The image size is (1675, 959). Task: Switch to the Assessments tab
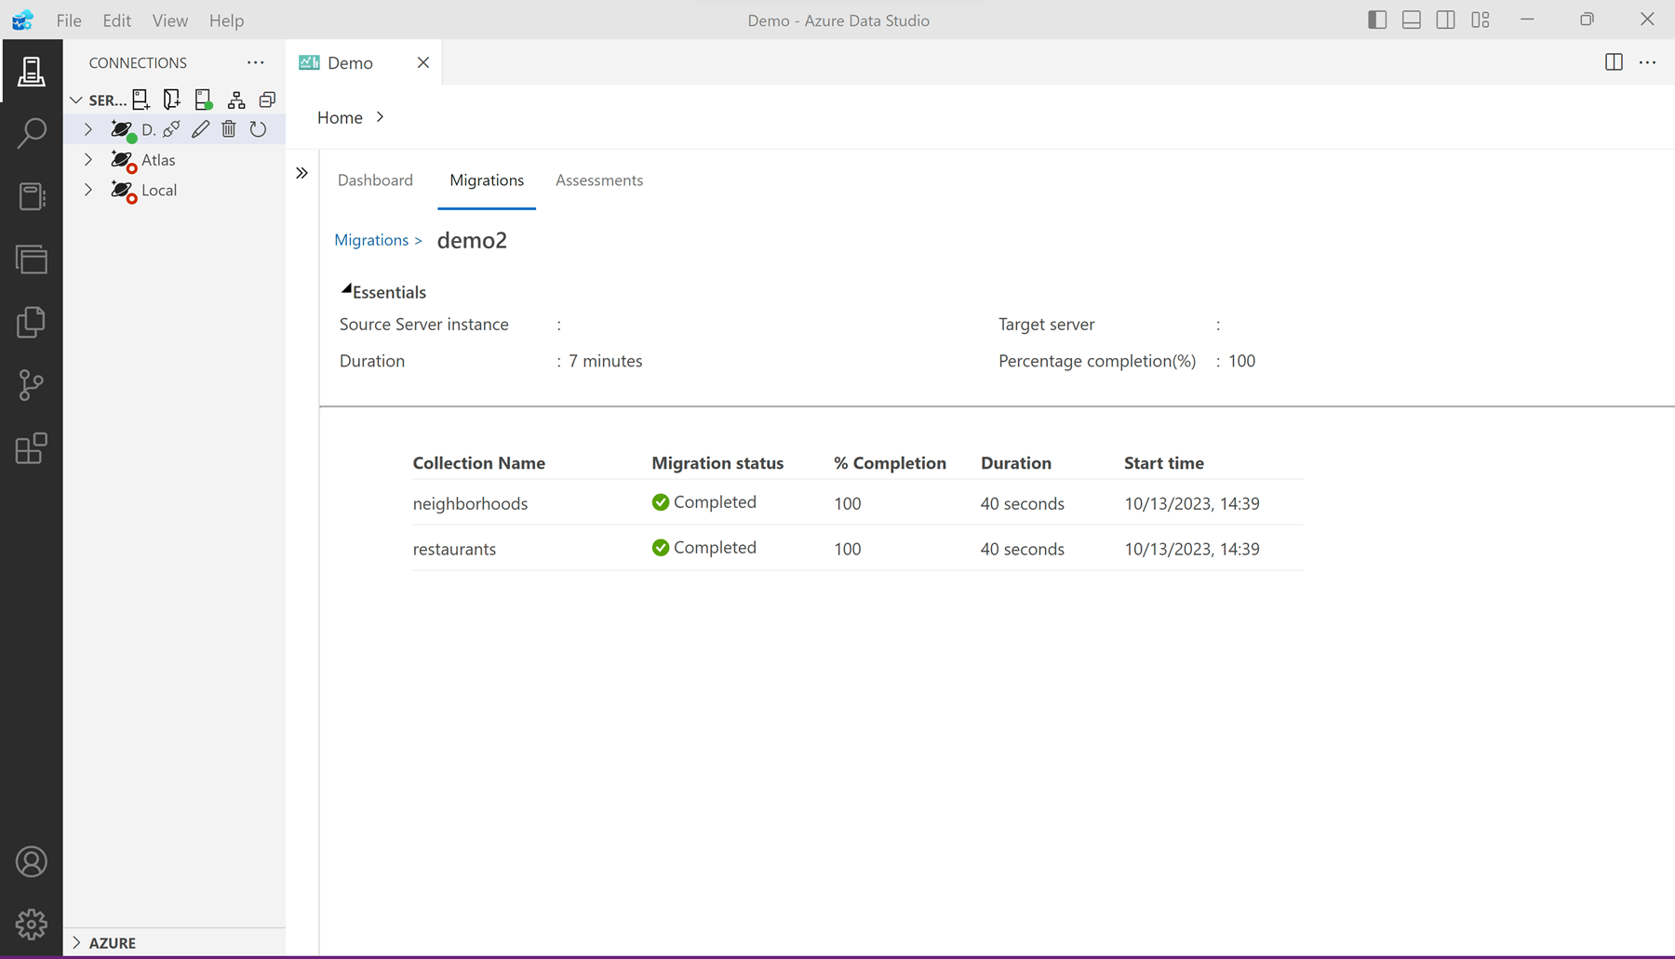coord(598,180)
